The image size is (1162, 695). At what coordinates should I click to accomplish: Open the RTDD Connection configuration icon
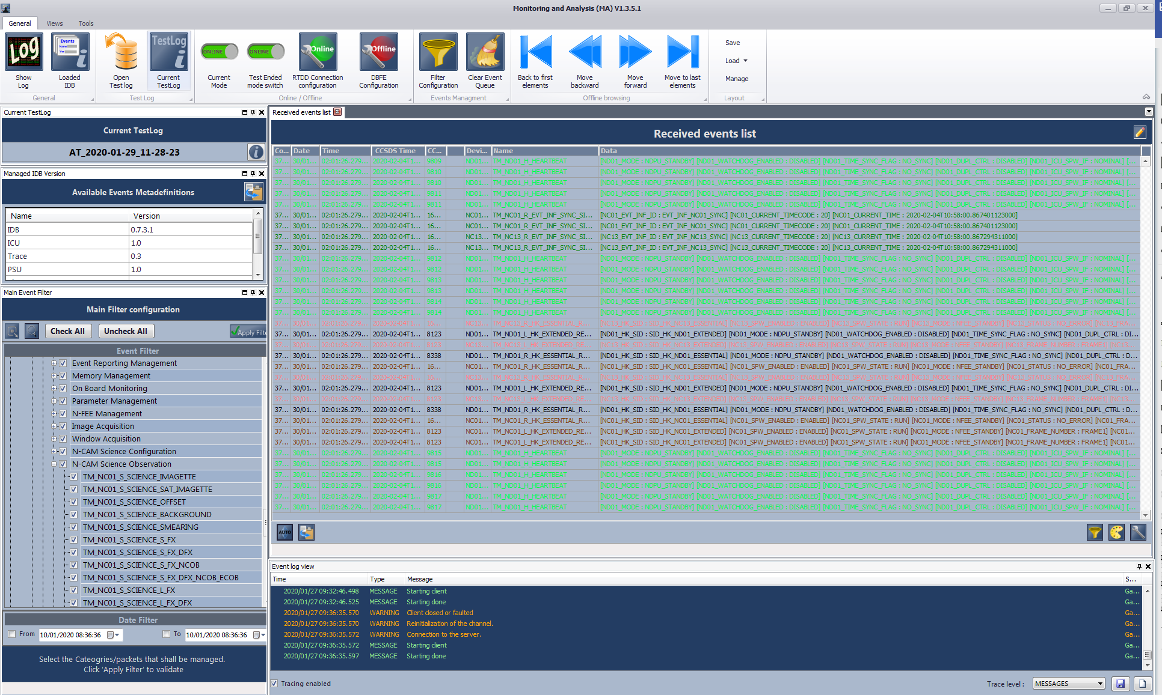click(318, 53)
